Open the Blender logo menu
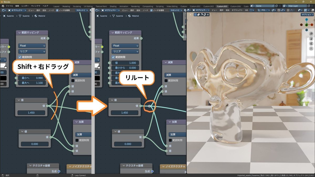 pyautogui.click(x=3, y=6)
